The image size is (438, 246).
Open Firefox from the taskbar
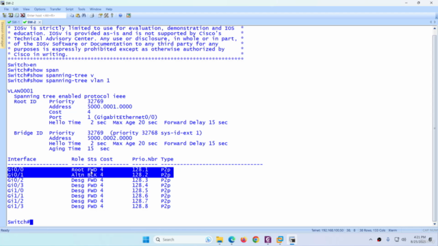click(x=244, y=240)
